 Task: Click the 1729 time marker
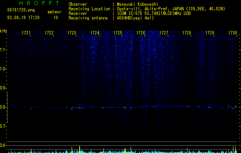(x=210, y=33)
